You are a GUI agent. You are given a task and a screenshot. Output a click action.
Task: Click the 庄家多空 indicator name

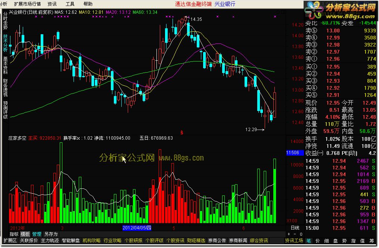pyautogui.click(x=18, y=138)
